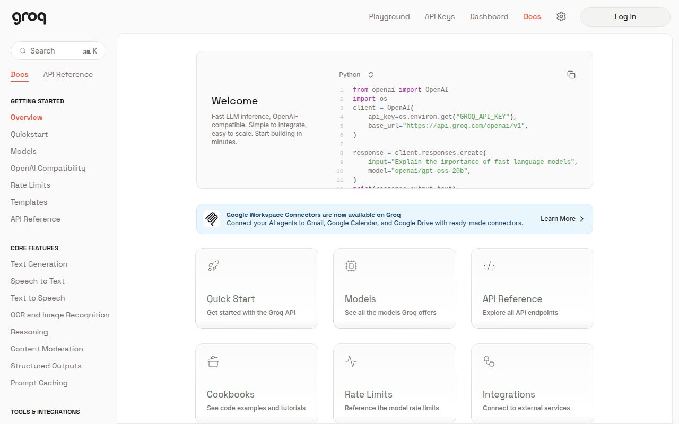The image size is (679, 424).
Task: Select Docs in top navigation
Action: 532,16
